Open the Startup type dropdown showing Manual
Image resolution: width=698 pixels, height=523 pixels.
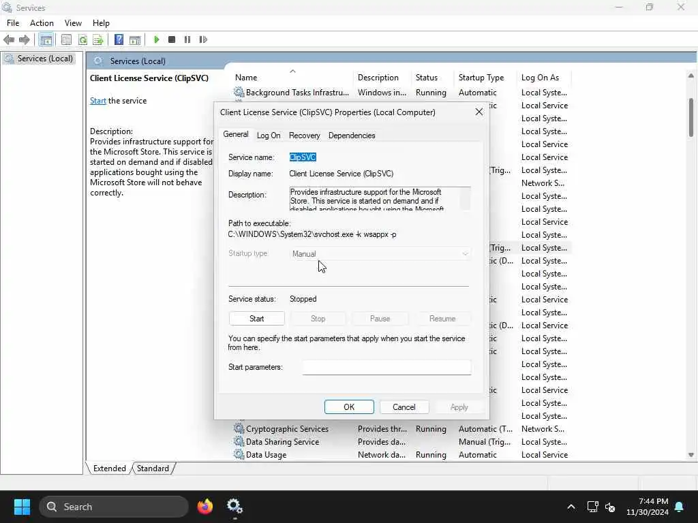[380, 253]
